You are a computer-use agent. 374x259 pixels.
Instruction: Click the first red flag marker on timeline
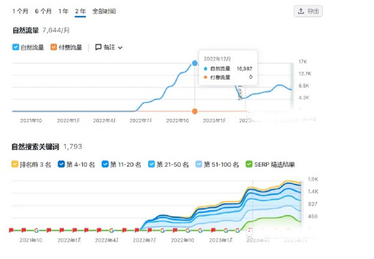pos(11,230)
